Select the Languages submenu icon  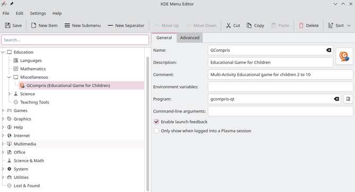[x=15, y=60]
